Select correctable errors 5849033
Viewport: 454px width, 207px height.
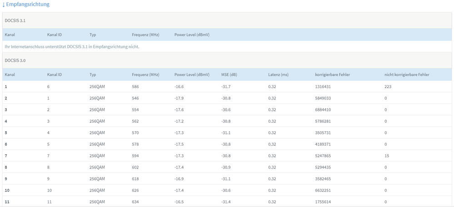pyautogui.click(x=323, y=98)
